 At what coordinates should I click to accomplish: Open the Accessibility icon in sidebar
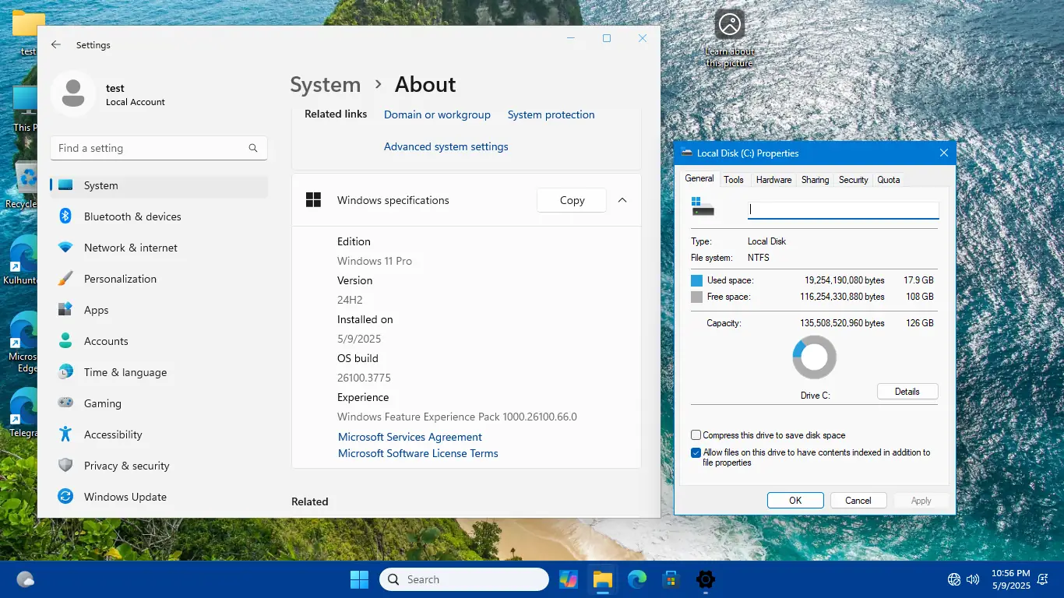point(65,434)
